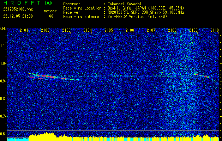Click the kHz axis unit label
Screen dimensions: 222x141
pos(3,29)
